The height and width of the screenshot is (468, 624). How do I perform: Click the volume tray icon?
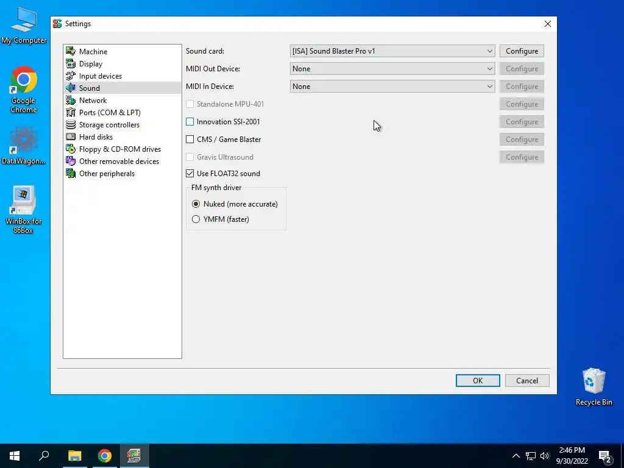pos(545,456)
